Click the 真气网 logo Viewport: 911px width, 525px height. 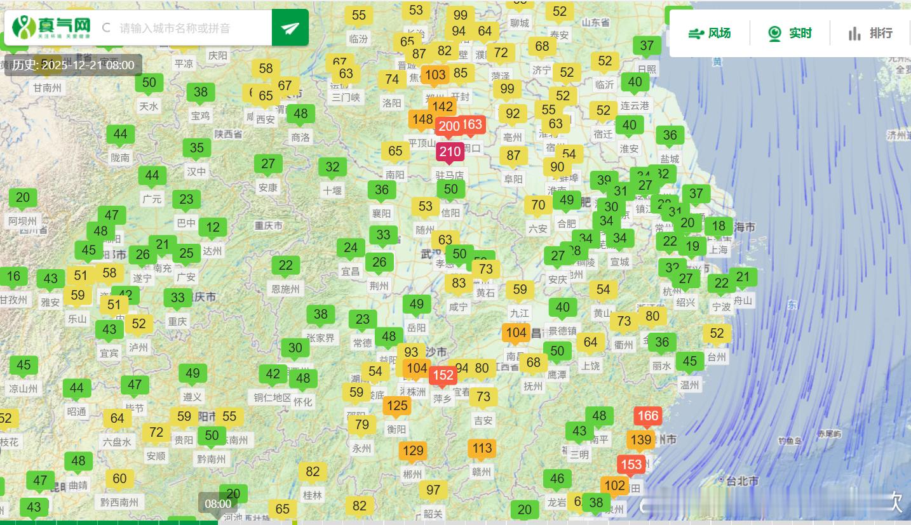click(51, 27)
